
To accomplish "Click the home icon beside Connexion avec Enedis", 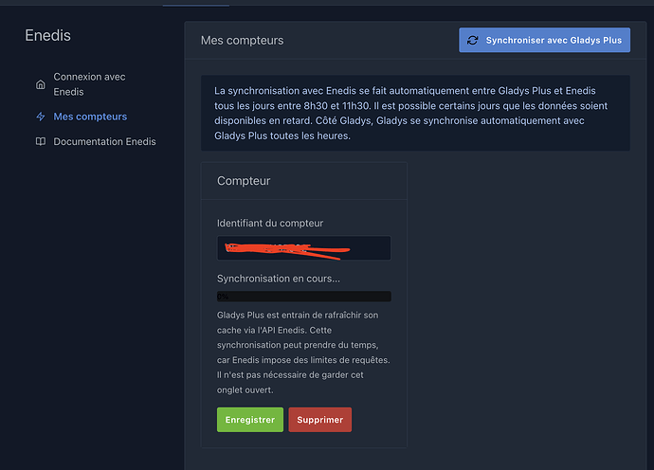I will click(x=41, y=84).
